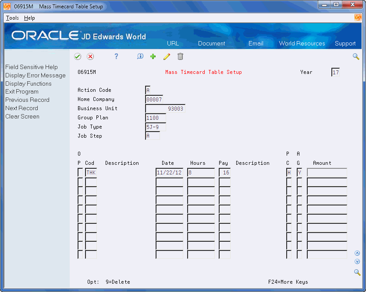Screen dimensions: 366x292
Task: Close the Mass Timecard Table Setup window
Action: (352, 5)
